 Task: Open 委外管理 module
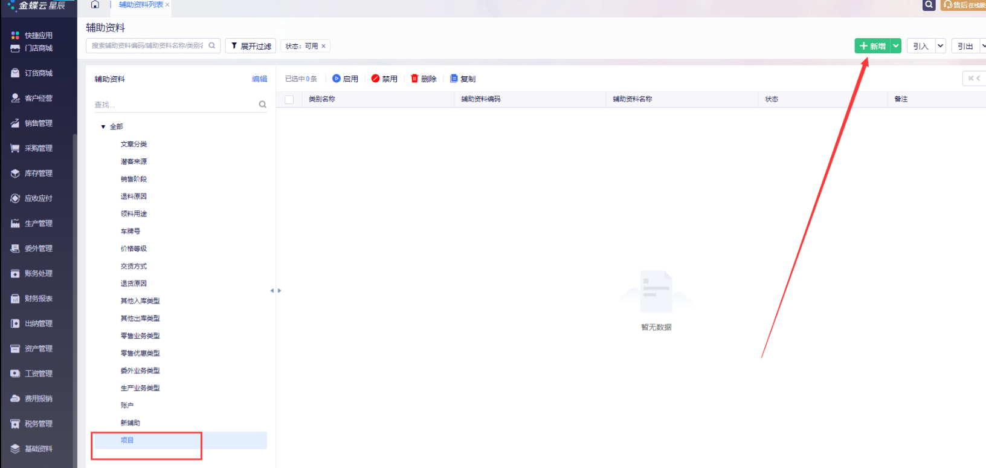coord(31,249)
